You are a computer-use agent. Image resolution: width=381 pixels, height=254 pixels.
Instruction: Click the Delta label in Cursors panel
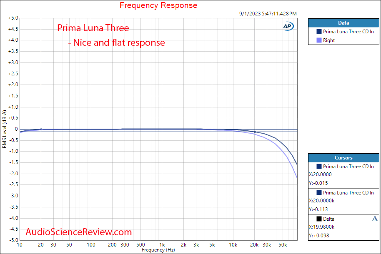328,219
